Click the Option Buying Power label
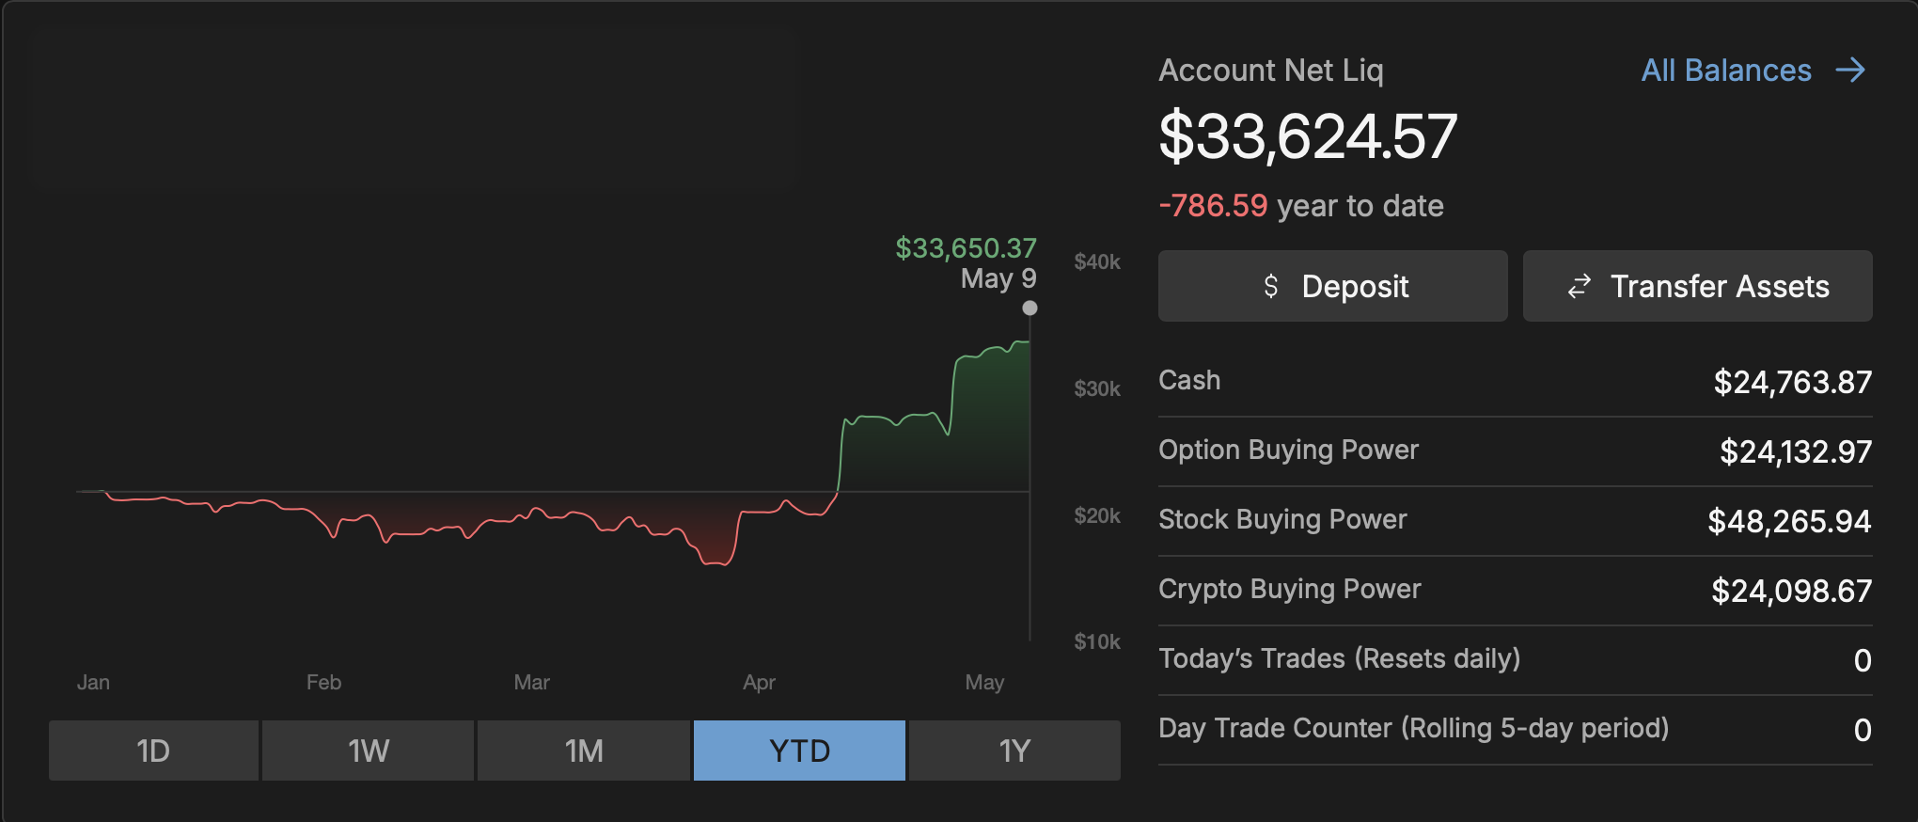The height and width of the screenshot is (822, 1918). 1288,450
